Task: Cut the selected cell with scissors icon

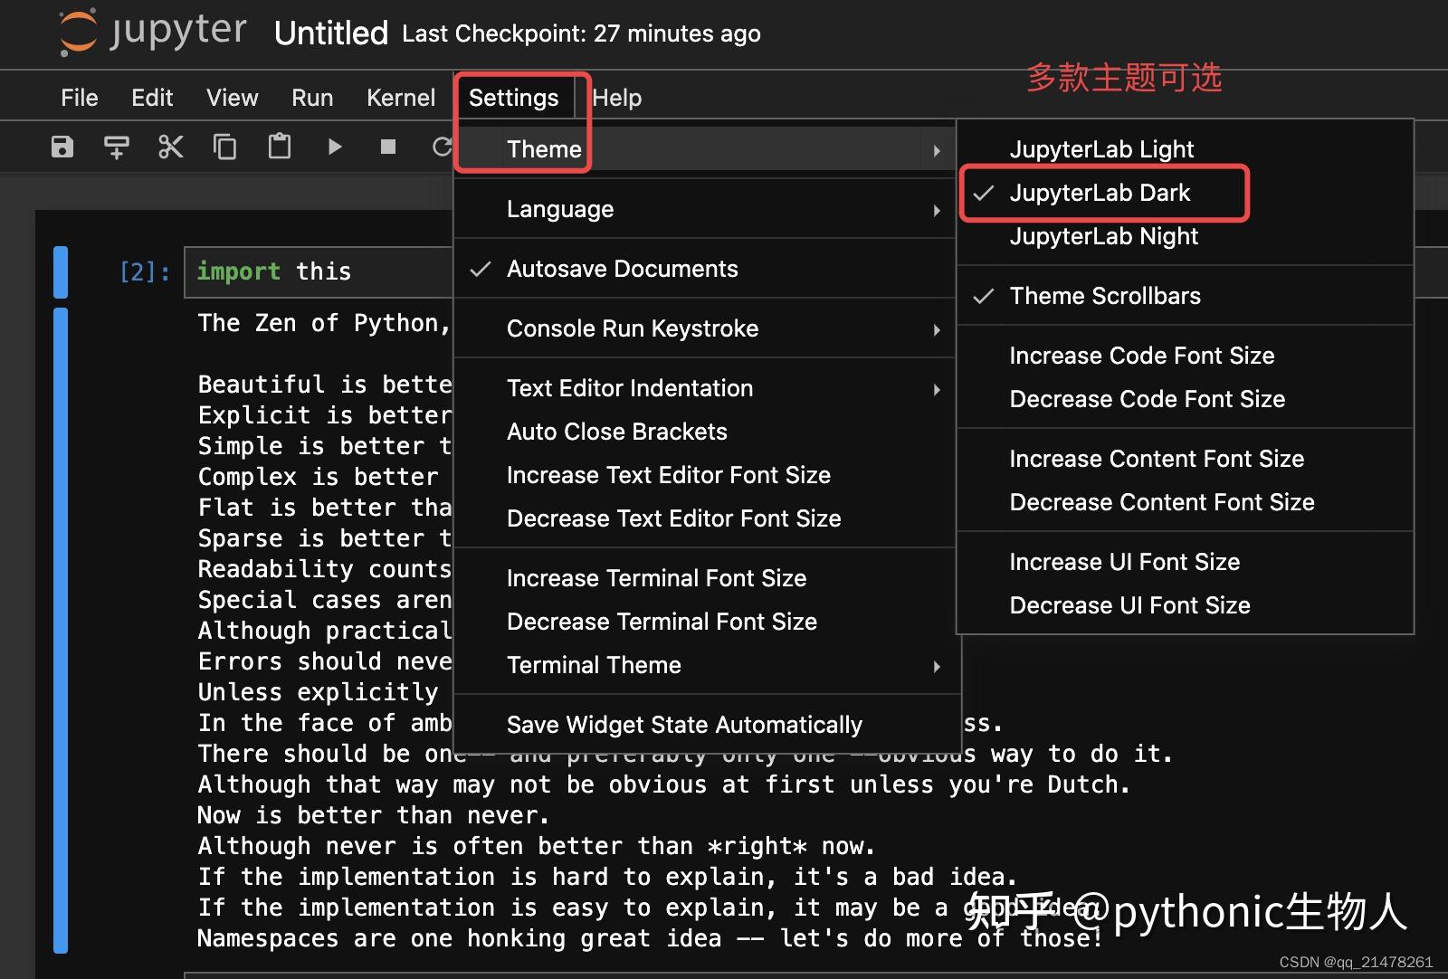Action: point(170,147)
